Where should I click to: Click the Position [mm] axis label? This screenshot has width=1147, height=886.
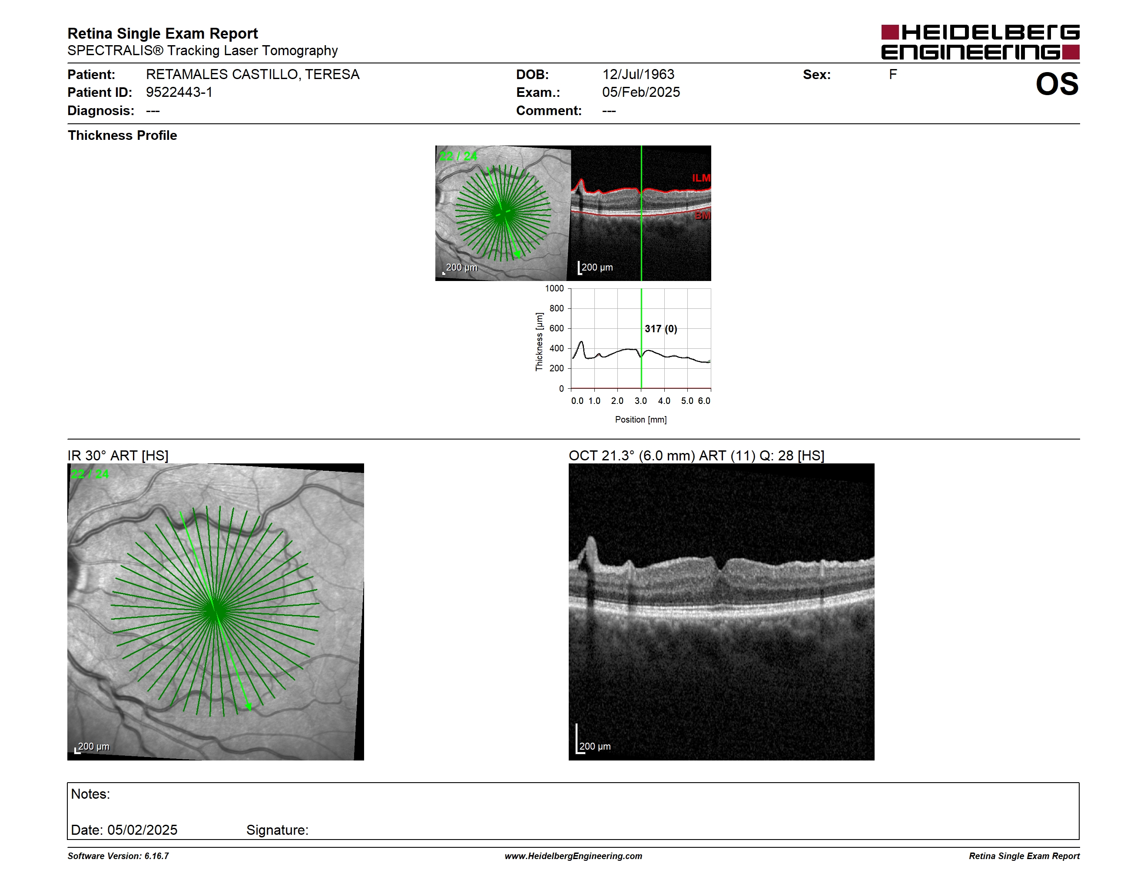[641, 420]
